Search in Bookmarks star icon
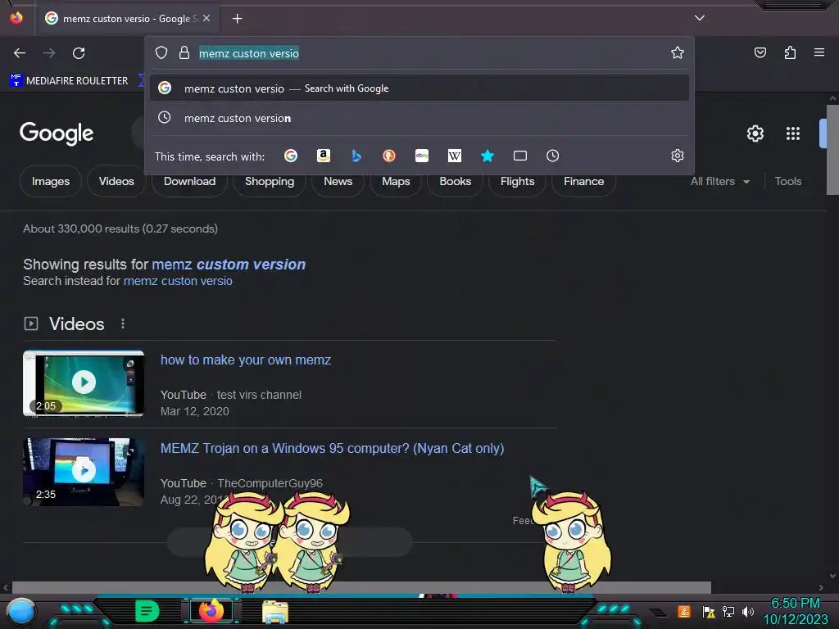Screen dimensions: 839x629 [x=487, y=156]
